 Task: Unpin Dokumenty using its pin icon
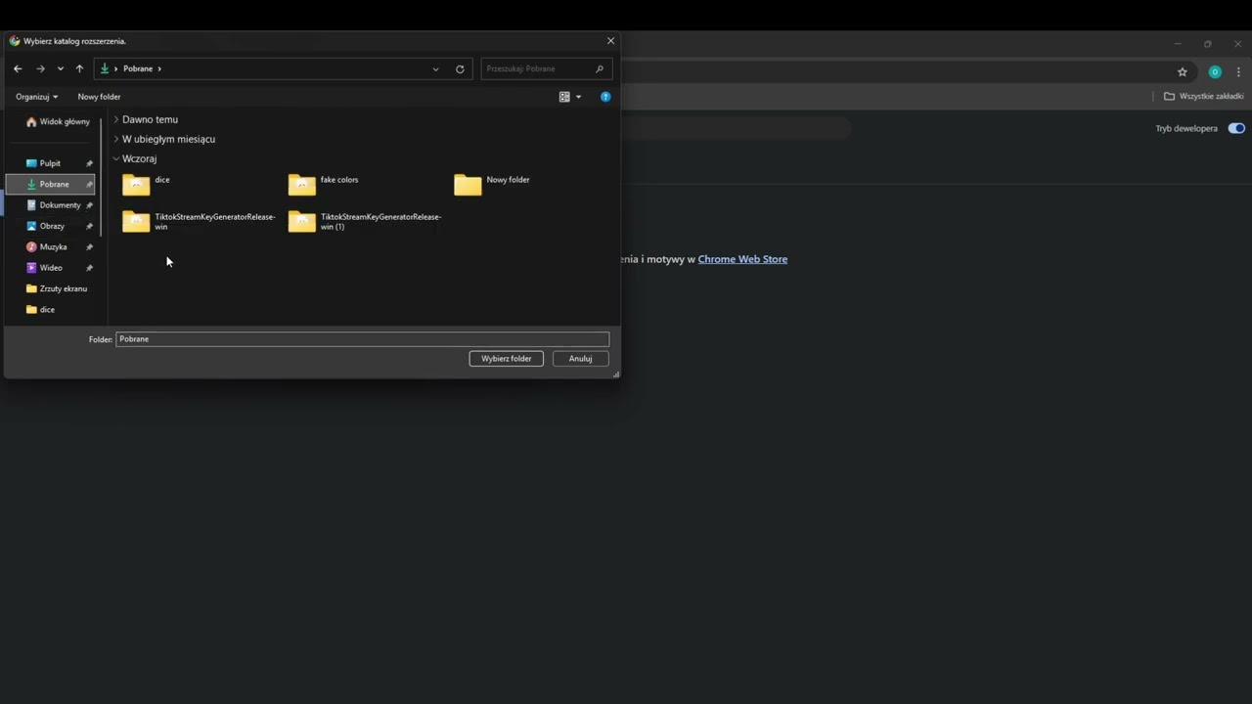pos(89,205)
